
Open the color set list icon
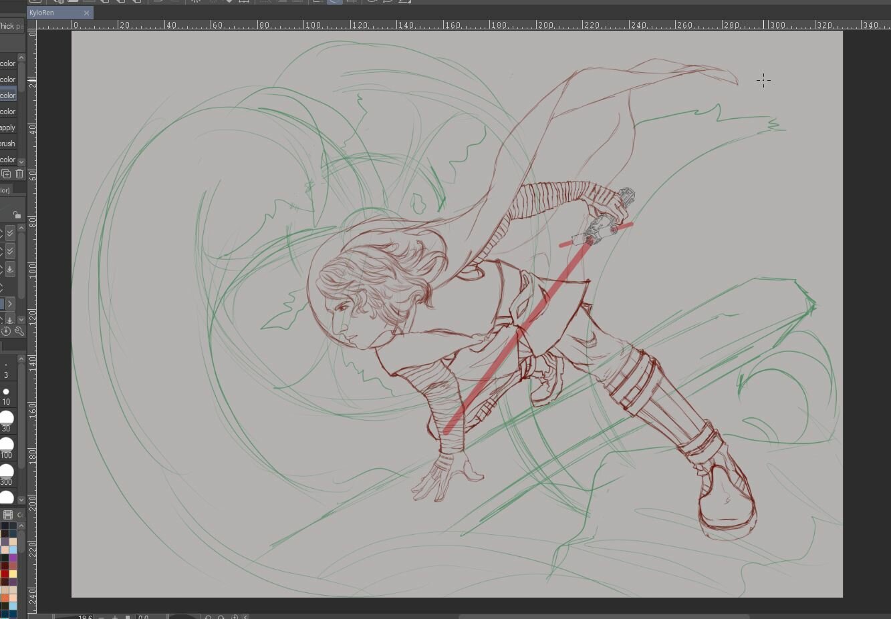(x=8, y=515)
